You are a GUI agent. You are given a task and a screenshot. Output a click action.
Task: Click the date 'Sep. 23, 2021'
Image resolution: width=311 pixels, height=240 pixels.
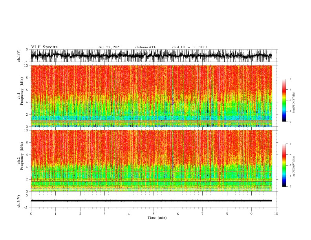click(x=110, y=47)
